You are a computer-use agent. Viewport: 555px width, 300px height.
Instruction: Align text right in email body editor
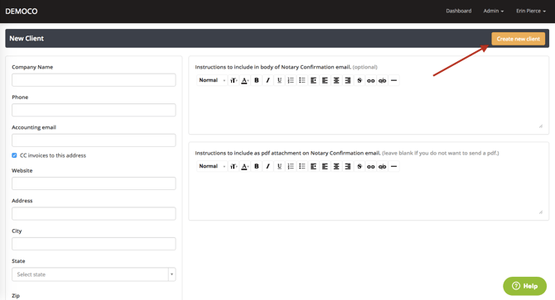pyautogui.click(x=348, y=80)
